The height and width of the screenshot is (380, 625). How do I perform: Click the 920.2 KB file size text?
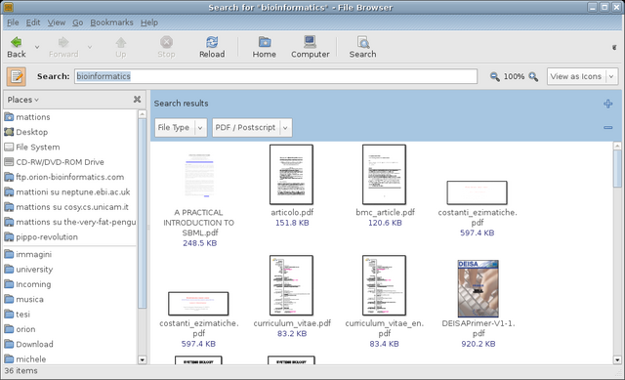479,344
